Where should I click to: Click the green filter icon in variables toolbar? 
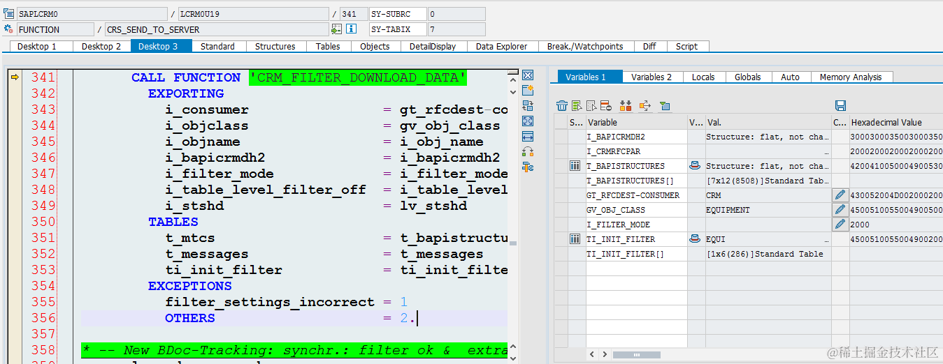click(x=665, y=105)
